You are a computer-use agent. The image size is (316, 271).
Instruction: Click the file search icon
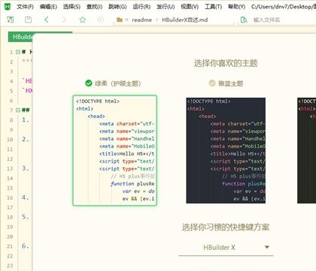tap(244, 20)
